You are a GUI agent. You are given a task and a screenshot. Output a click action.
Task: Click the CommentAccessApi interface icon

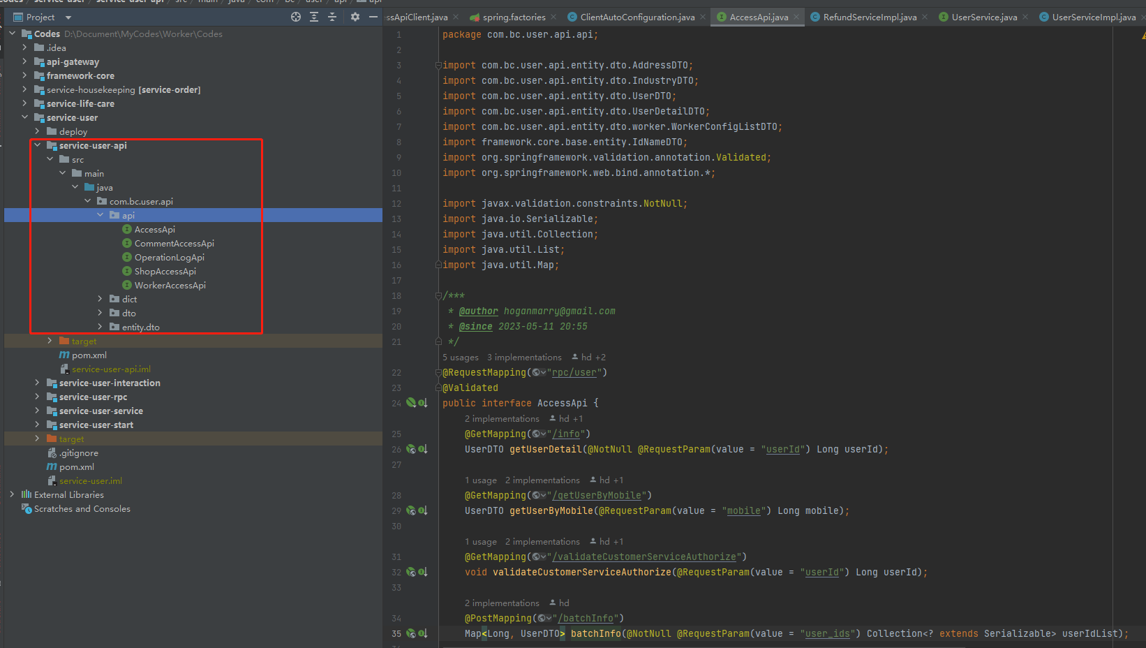coord(127,243)
